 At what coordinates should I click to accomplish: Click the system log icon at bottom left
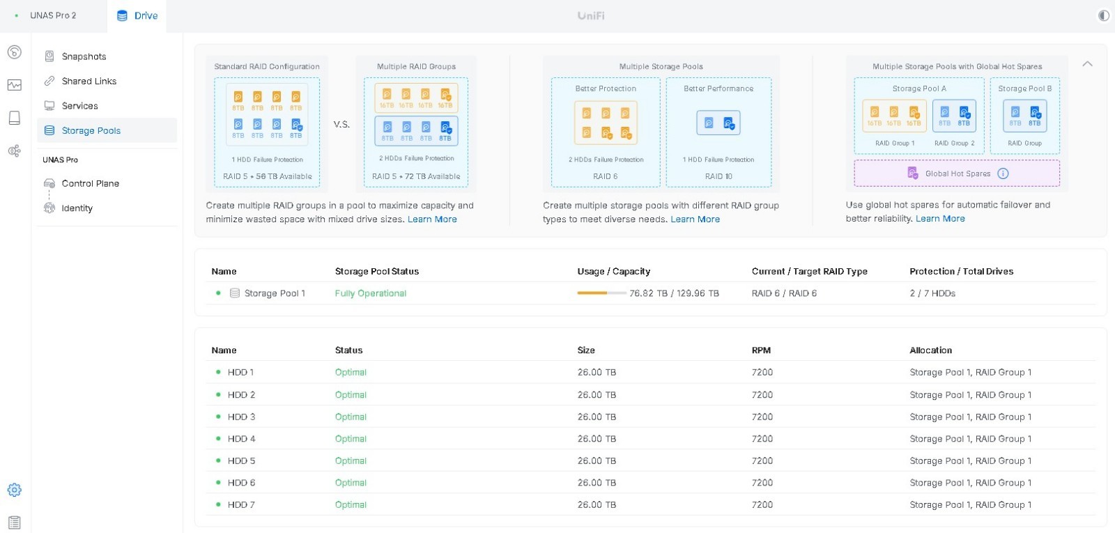coord(14,523)
